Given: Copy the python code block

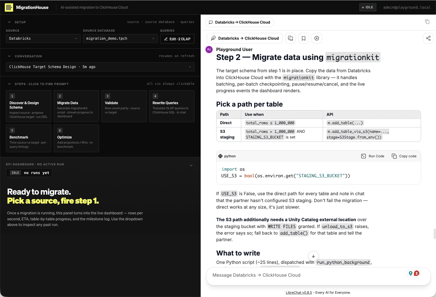Looking at the screenshot, I should pyautogui.click(x=404, y=156).
